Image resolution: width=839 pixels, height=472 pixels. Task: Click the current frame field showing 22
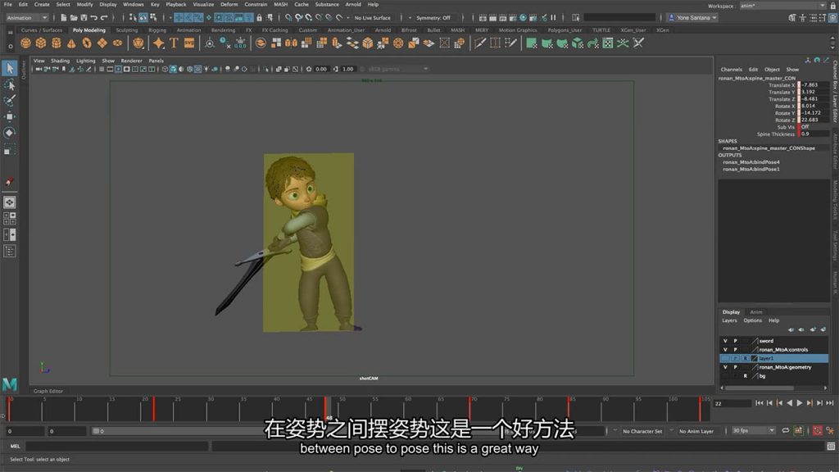pos(732,403)
